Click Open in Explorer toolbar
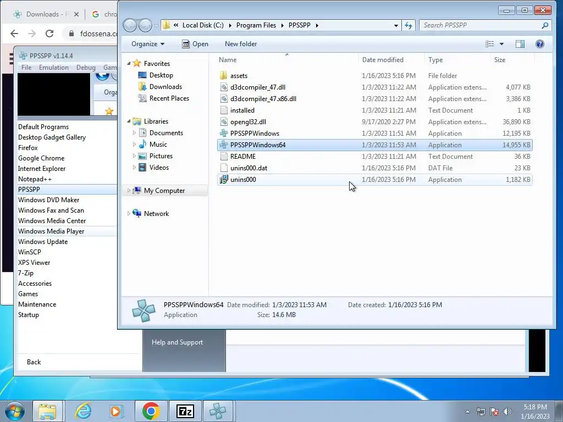 195,44
